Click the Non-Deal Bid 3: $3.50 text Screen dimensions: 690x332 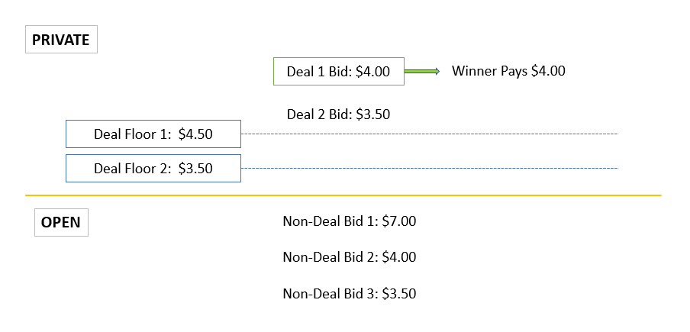point(350,293)
